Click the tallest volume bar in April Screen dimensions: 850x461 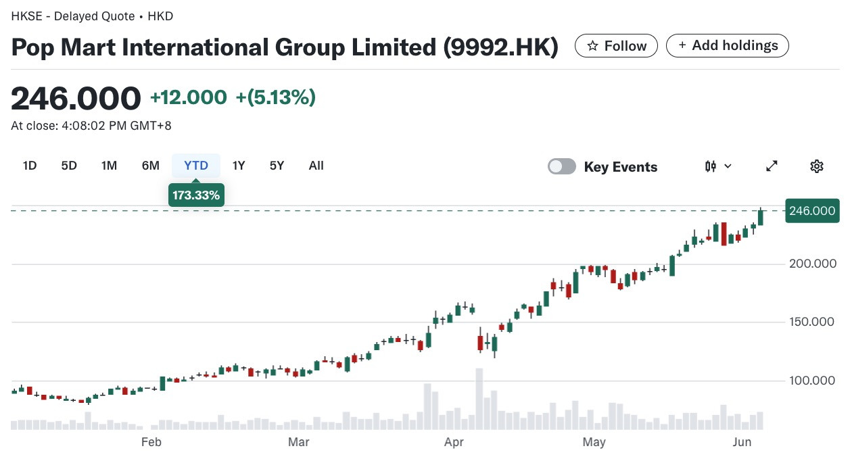(479, 399)
